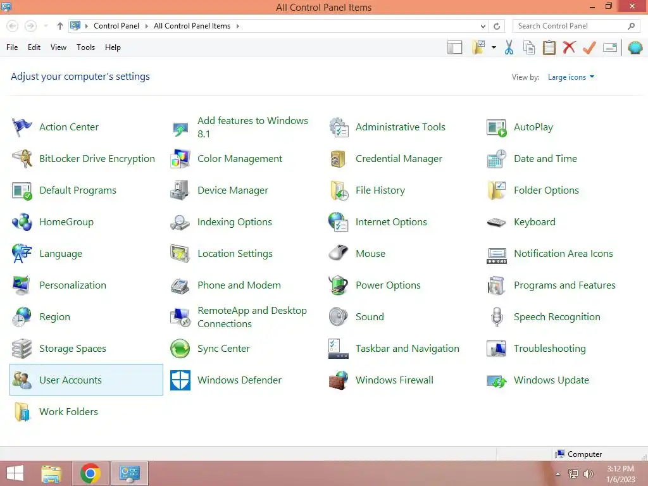Click the Sound speaker icon
Screen dimensions: 648x486
[339, 317]
